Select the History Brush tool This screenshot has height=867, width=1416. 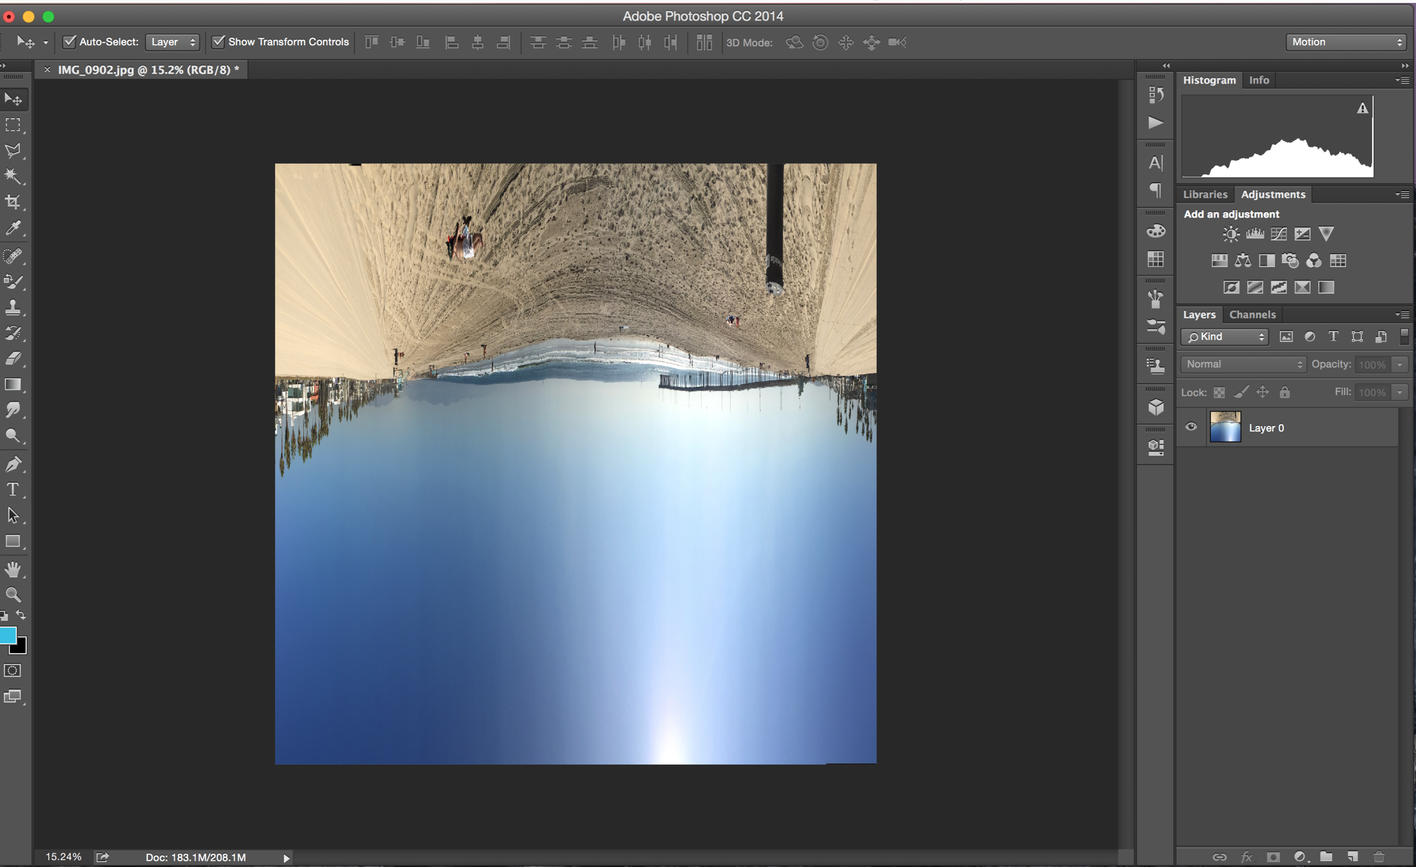point(13,333)
